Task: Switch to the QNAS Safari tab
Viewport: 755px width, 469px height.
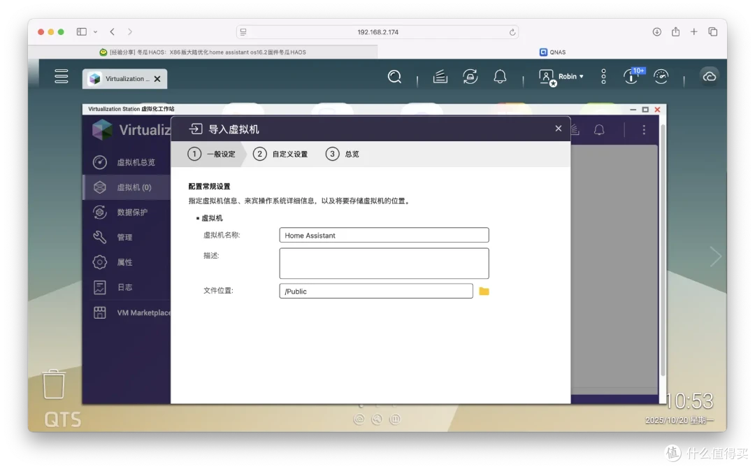Action: tap(552, 52)
